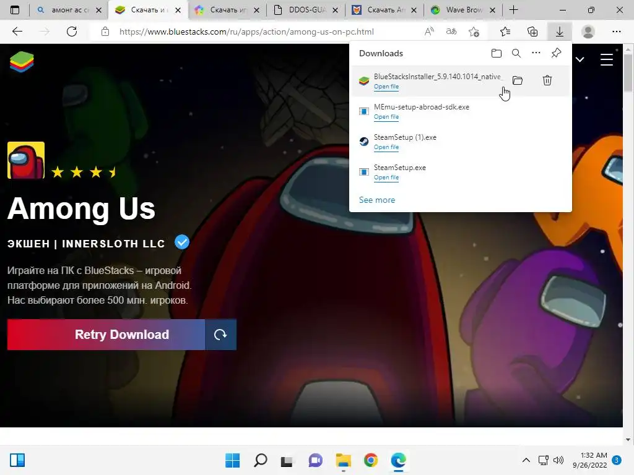Show hidden system tray icons
The height and width of the screenshot is (475, 634).
click(x=526, y=460)
